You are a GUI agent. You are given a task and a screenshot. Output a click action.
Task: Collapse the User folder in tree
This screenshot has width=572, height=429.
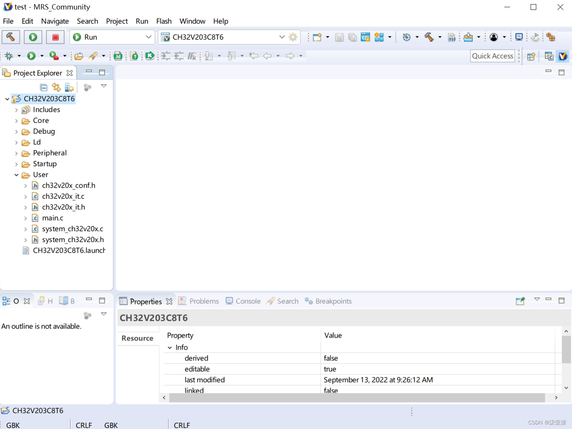click(16, 175)
